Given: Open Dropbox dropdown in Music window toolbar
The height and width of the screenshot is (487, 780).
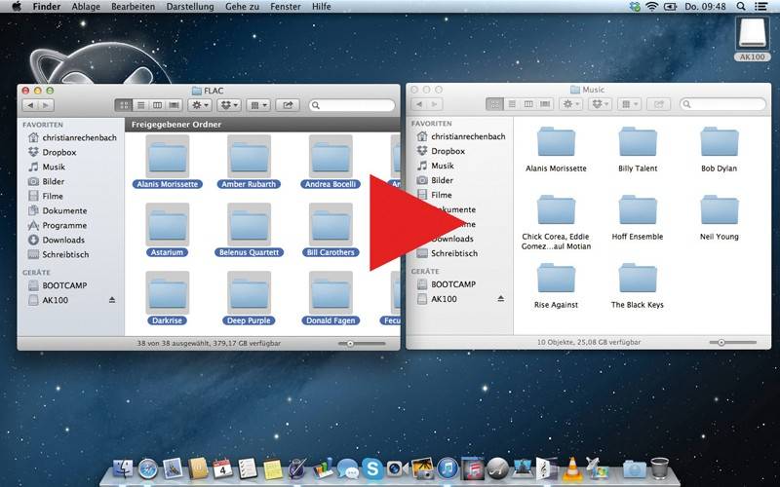Looking at the screenshot, I should (x=601, y=104).
